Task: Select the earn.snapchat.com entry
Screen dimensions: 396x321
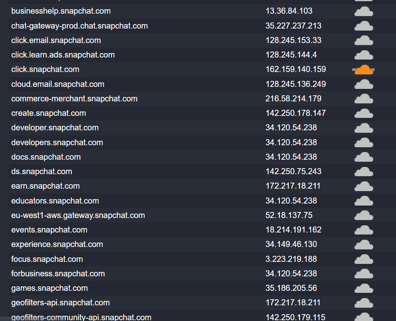Action: click(46, 186)
